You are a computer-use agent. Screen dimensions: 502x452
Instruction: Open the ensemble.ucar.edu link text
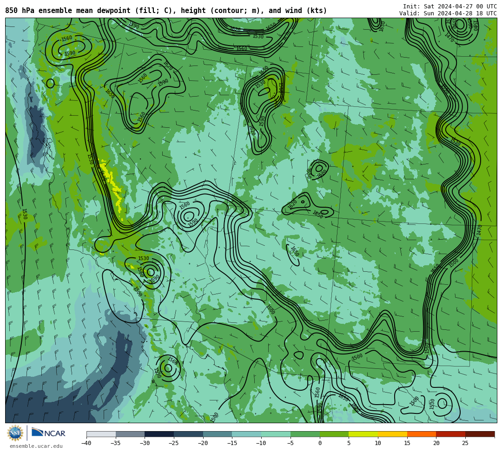[x=36, y=446]
